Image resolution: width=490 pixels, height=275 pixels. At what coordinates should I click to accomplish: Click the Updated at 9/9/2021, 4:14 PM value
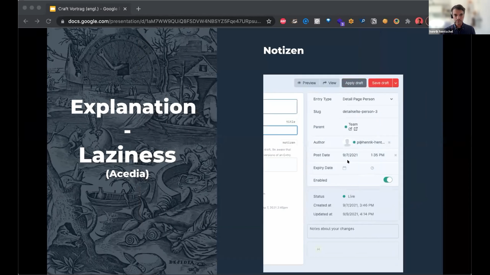click(x=358, y=214)
